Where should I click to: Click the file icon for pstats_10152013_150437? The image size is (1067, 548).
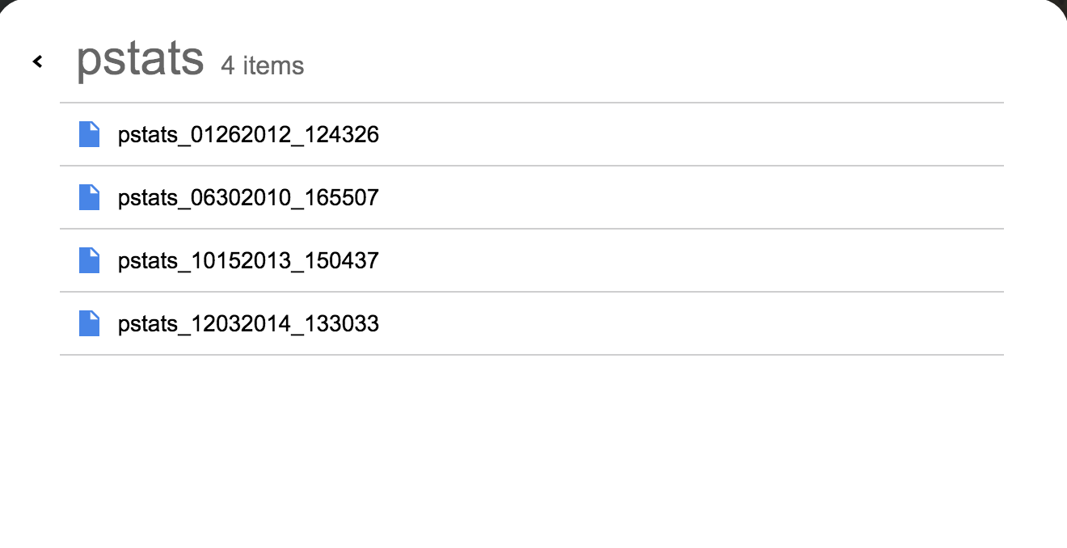click(89, 260)
